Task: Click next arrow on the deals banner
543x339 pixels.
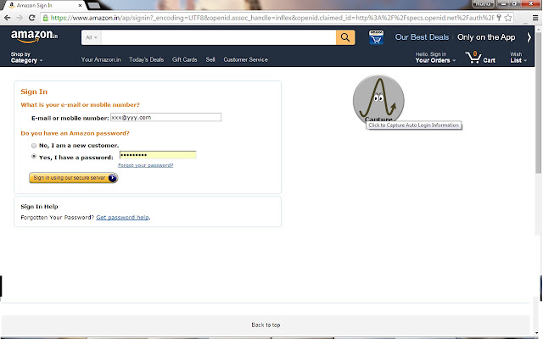Action: (529, 37)
